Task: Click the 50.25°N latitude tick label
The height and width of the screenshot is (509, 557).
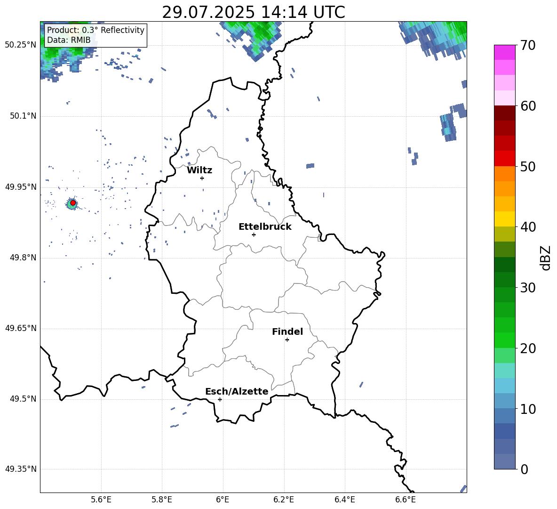Action: tap(21, 45)
